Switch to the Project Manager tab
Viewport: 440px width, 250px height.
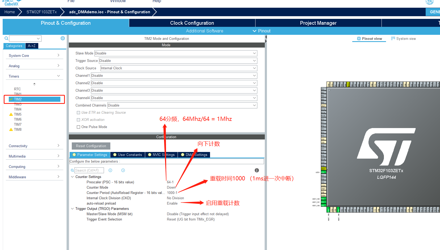(318, 23)
